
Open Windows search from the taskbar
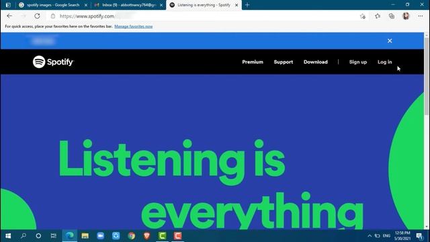(x=24, y=236)
